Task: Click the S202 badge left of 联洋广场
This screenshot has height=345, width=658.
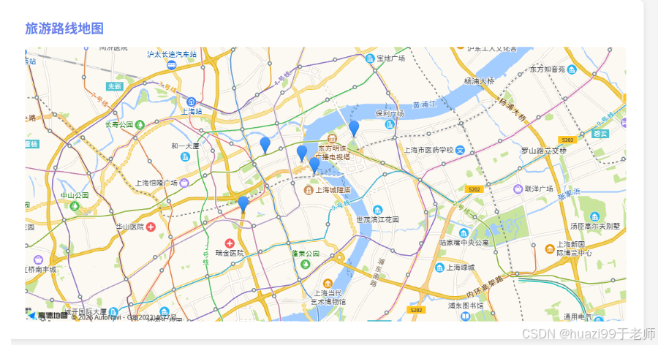Action: pyautogui.click(x=474, y=189)
